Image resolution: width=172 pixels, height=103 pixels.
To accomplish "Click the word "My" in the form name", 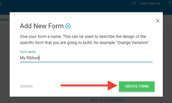I will click(x=23, y=58).
